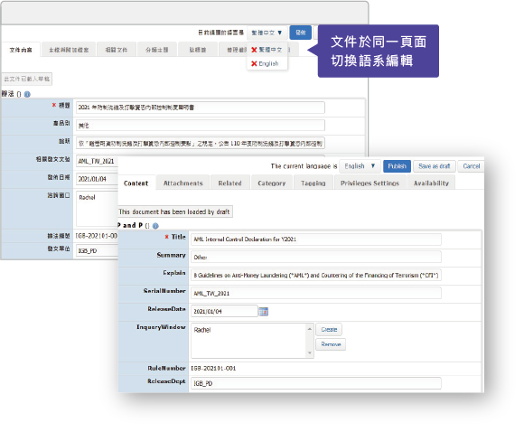524x432 pixels.
Task: Click the SerialNumber input field
Action: coord(316,293)
